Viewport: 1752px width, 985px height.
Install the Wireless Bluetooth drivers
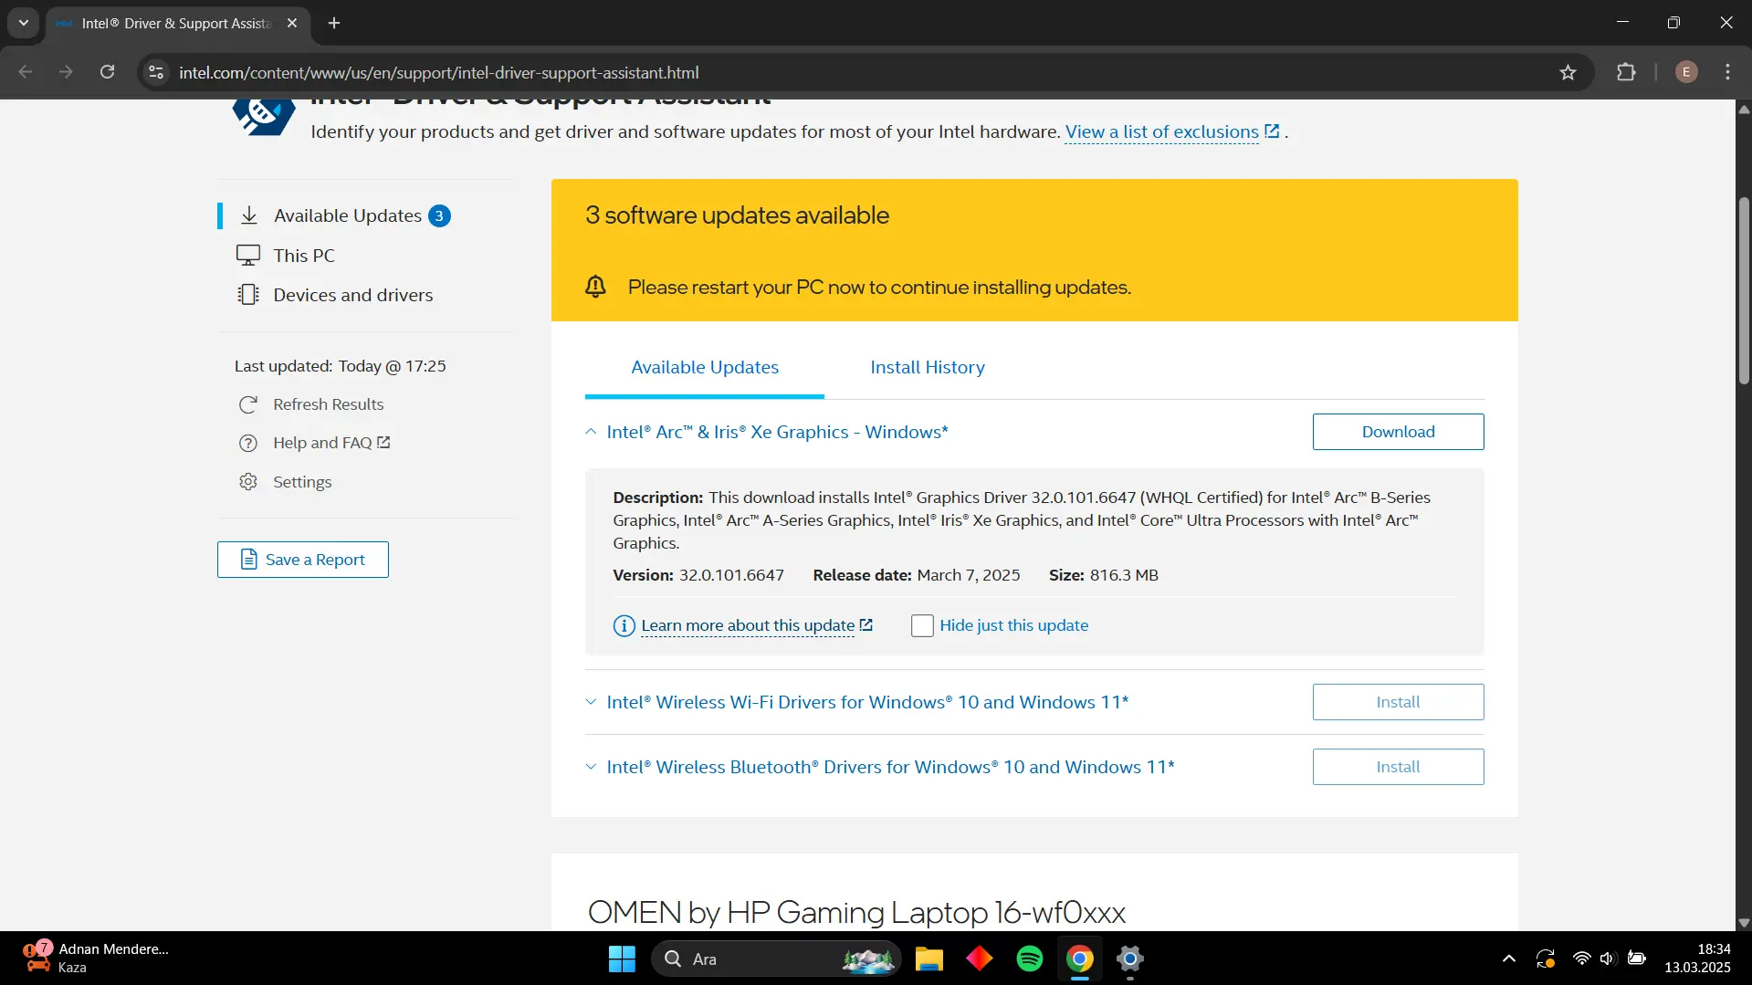1398,767
